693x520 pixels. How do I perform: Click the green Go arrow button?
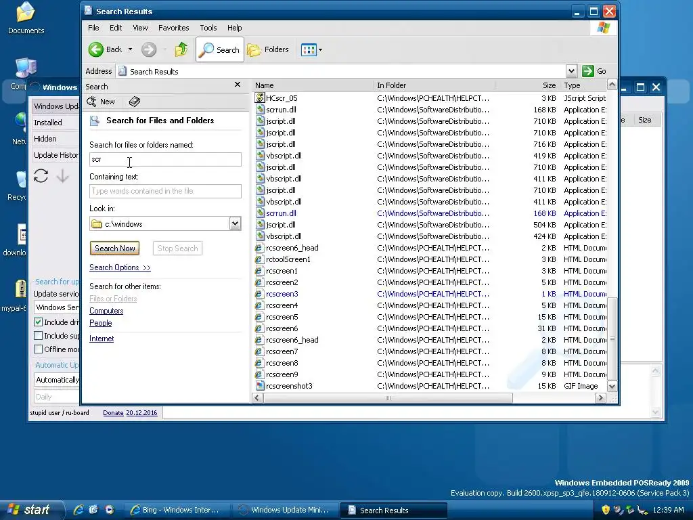588,71
